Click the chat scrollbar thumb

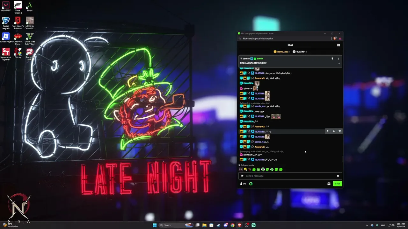(x=343, y=159)
